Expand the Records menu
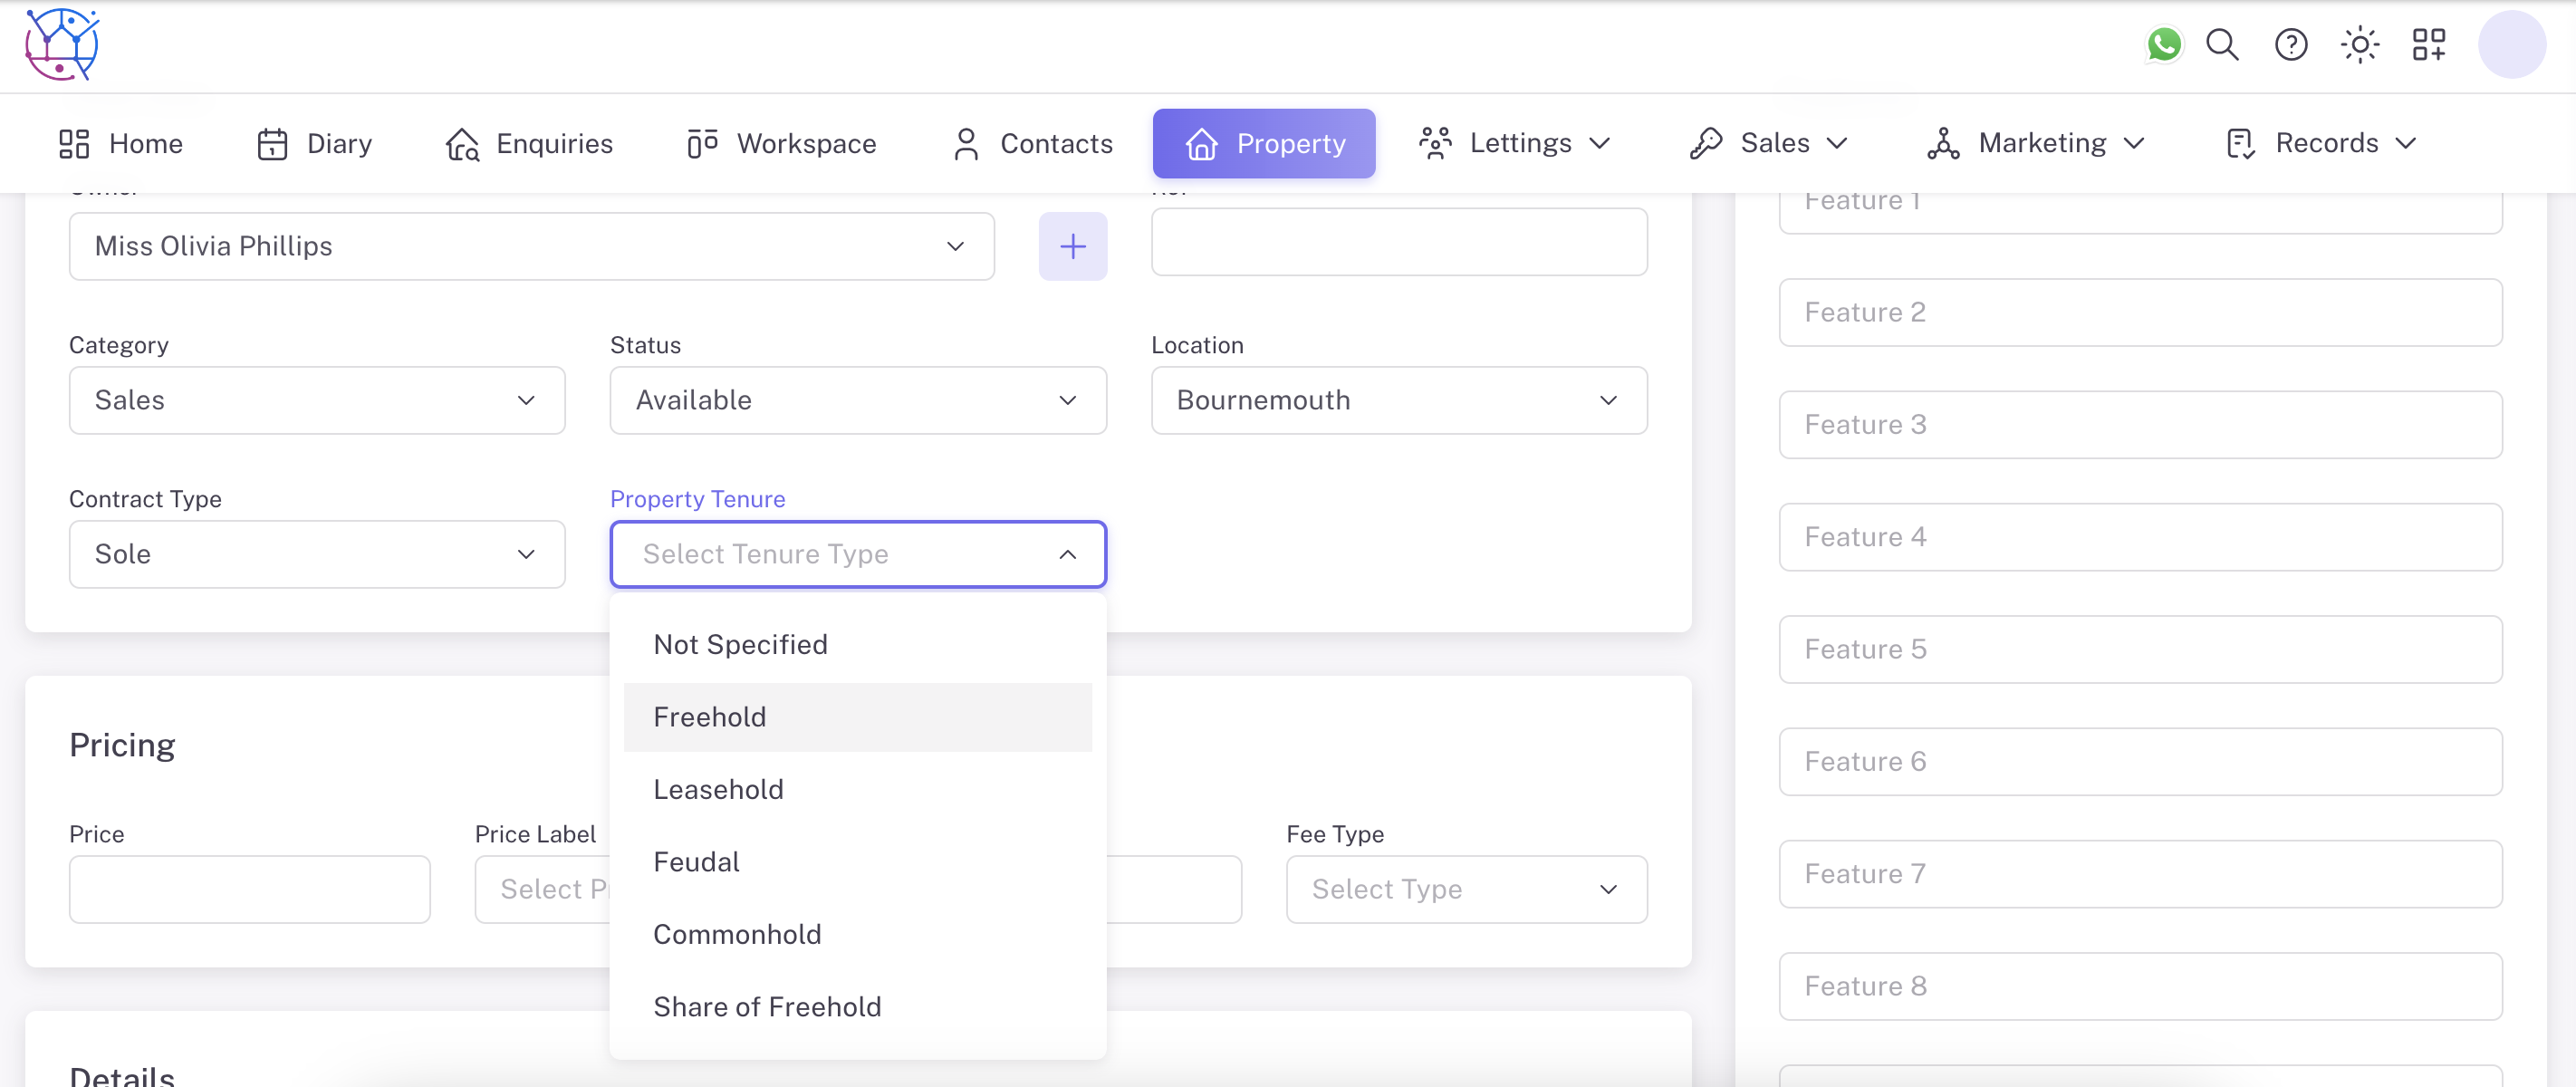Image resolution: width=2576 pixels, height=1087 pixels. coord(2321,144)
